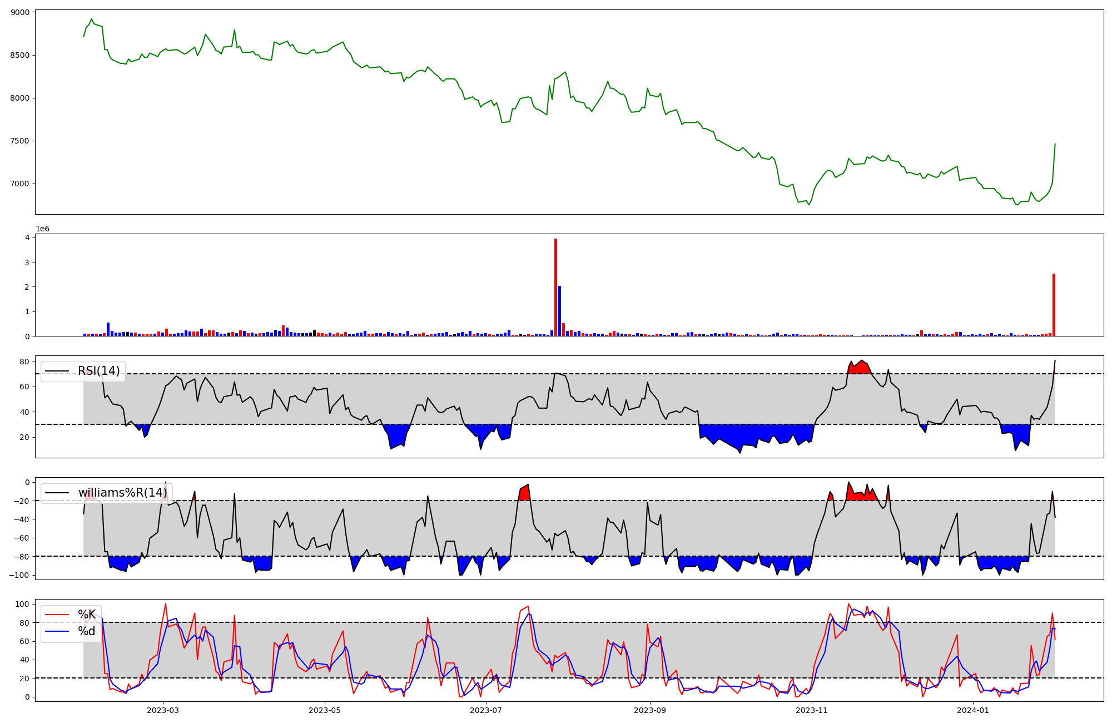Screen dimensions: 1112x723
Task: Click the red %K legend line sample
Action: 57,615
